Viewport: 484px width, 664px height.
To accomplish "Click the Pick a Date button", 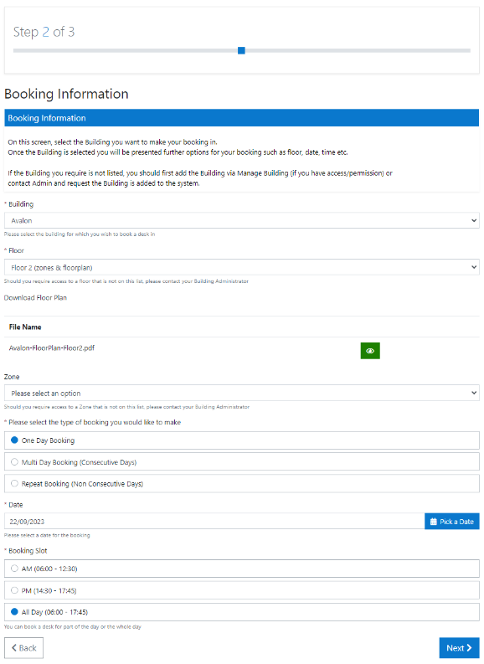I will click(452, 522).
